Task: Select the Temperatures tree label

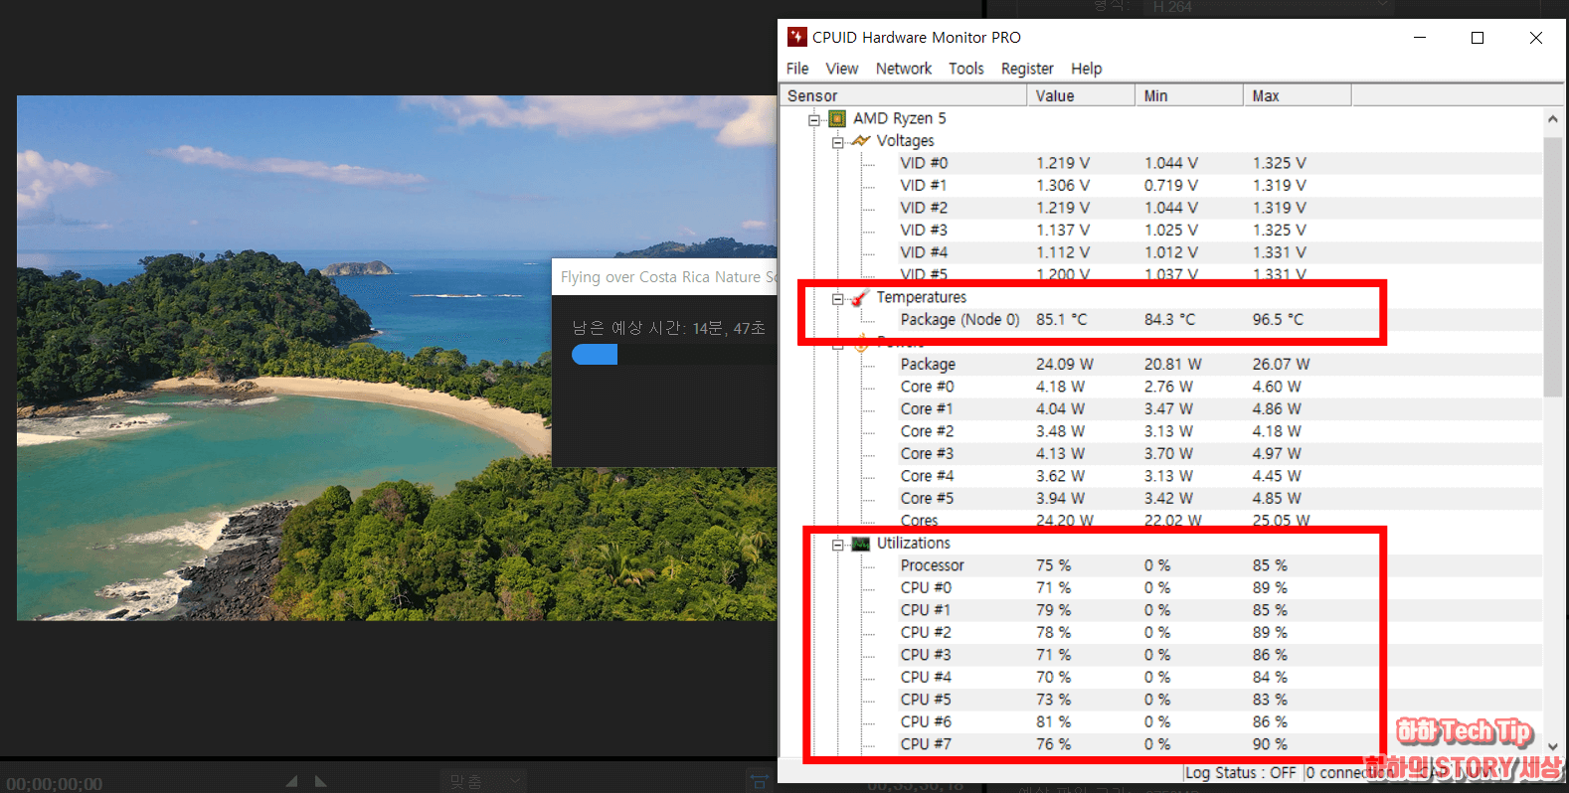Action: (921, 297)
